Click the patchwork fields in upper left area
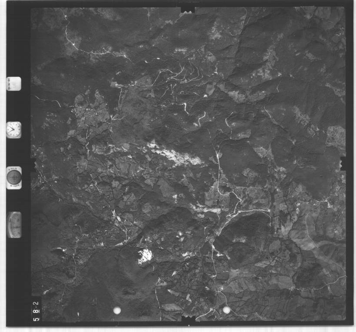This screenshot has width=356, height=332. (x=91, y=111)
